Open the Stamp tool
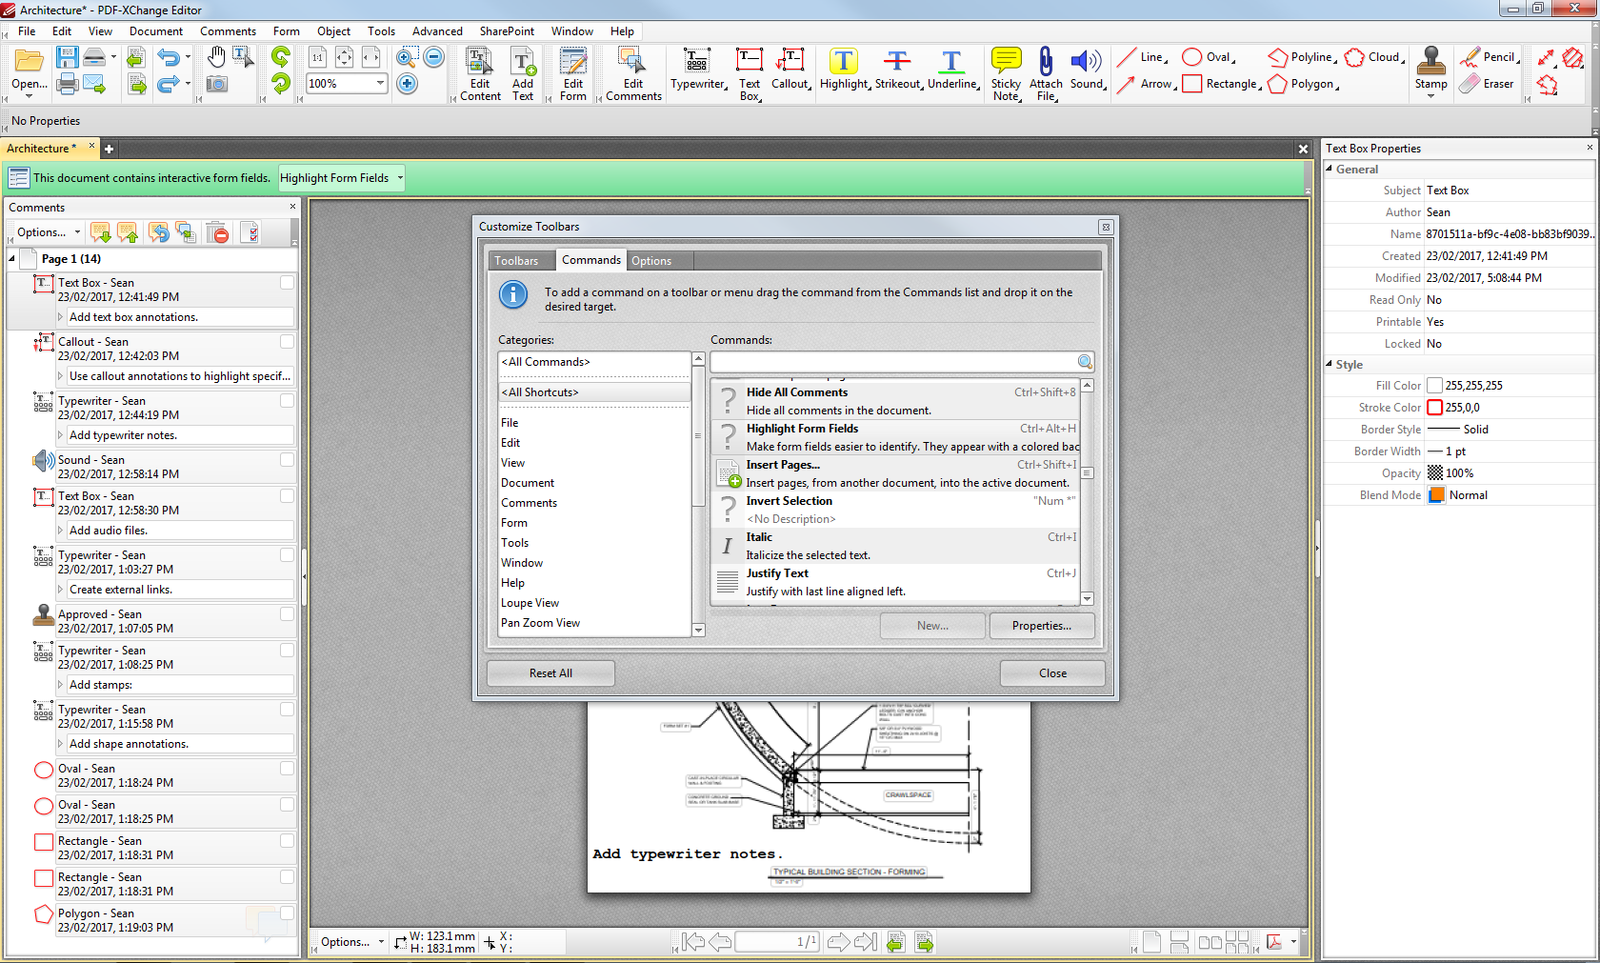 tap(1430, 70)
